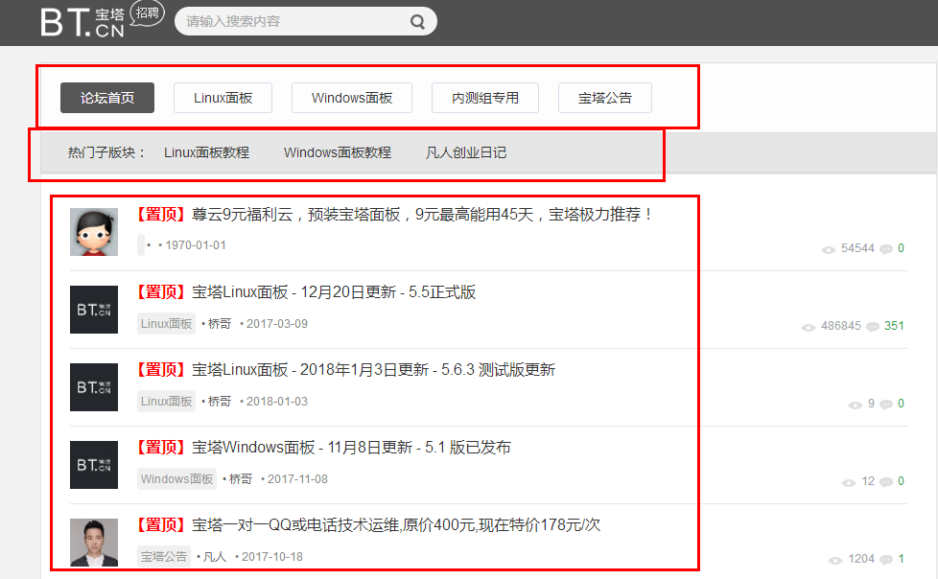938x579 pixels.
Task: Click the 486845 view count
Action: tap(841, 326)
